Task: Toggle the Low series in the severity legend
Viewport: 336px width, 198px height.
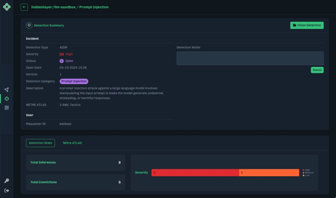Action: (305, 175)
